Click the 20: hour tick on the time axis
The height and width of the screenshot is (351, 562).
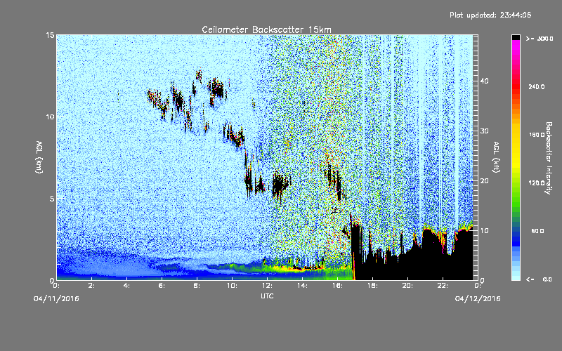point(407,286)
